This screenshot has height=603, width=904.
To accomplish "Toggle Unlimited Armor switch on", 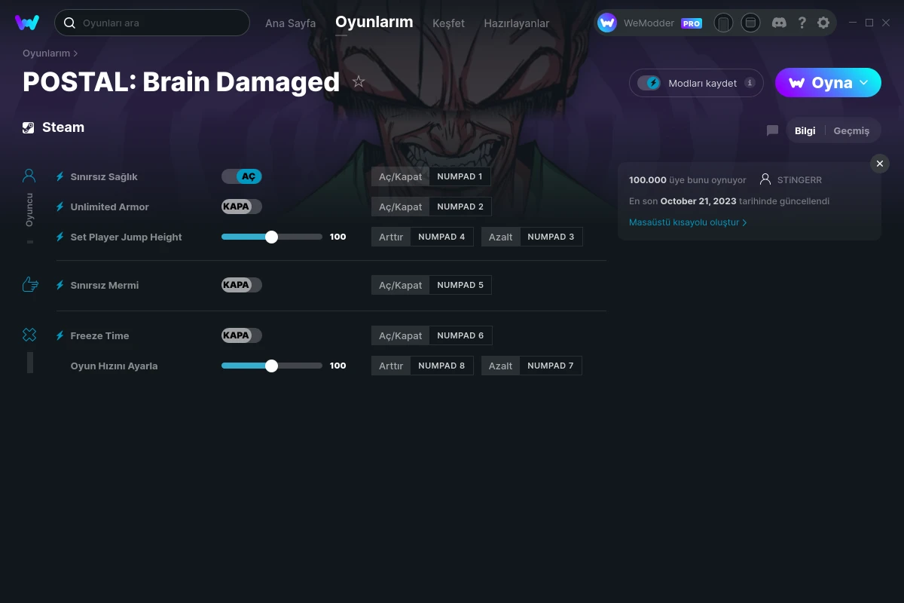I will [x=242, y=207].
